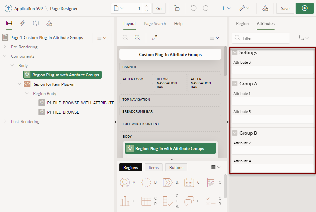Select Region Plug-in with Attribute Groups in layout

click(x=170, y=149)
